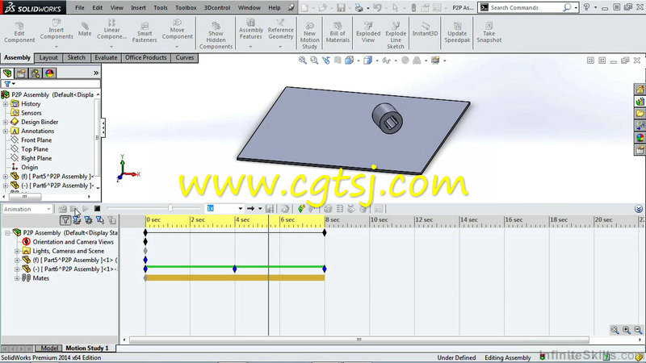Open the Toolbox menu

[186, 7]
